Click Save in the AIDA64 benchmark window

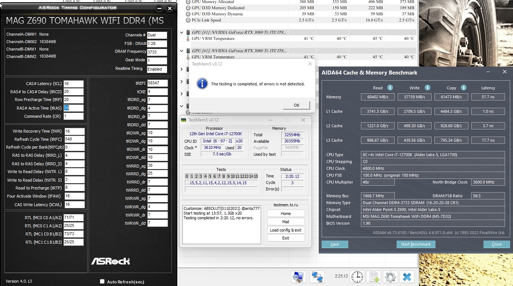335,244
